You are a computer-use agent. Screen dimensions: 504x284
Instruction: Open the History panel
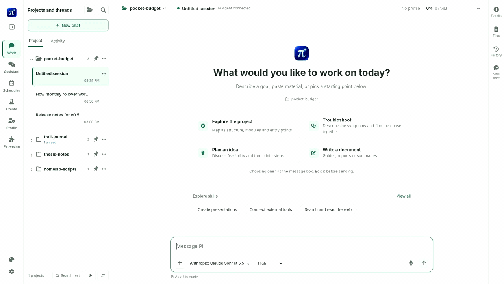[496, 52]
